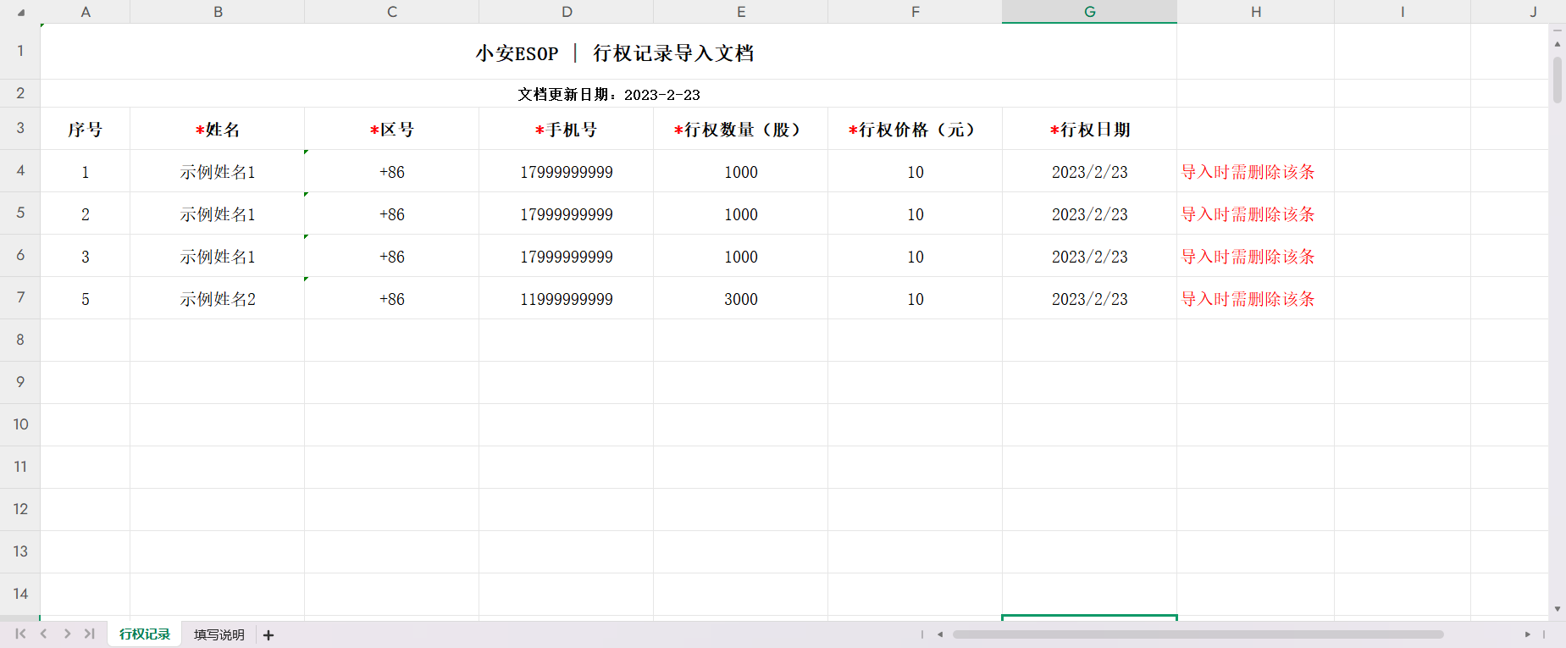Select column I header
Image resolution: width=1566 pixels, height=648 pixels.
point(1403,12)
